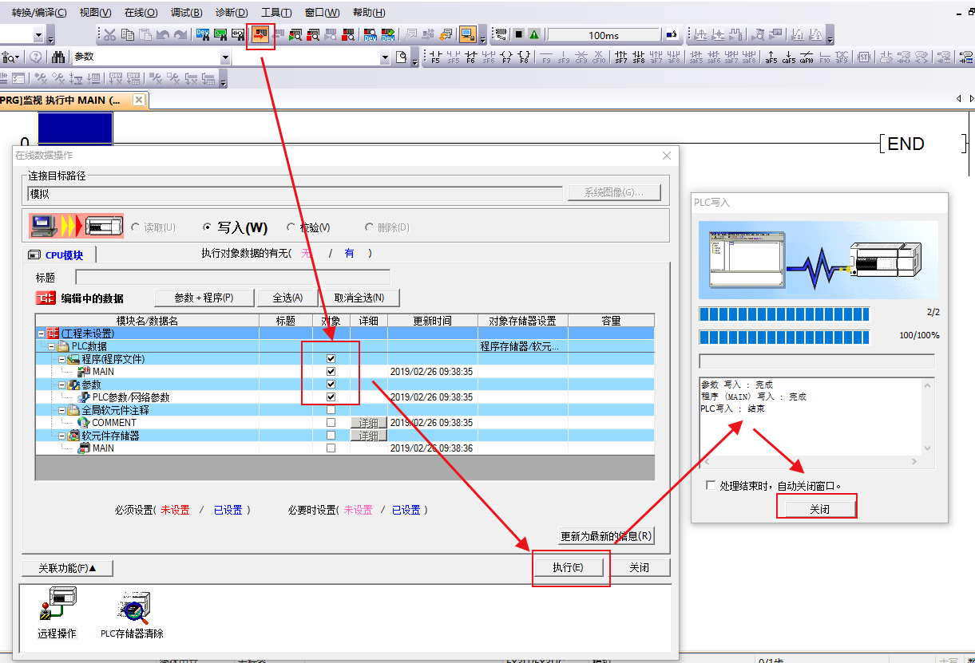The height and width of the screenshot is (663, 975).
Task: Collapse the 软元件存储器 tree node
Action: point(61,436)
